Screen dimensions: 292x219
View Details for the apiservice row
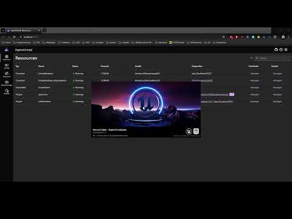click(x=277, y=95)
